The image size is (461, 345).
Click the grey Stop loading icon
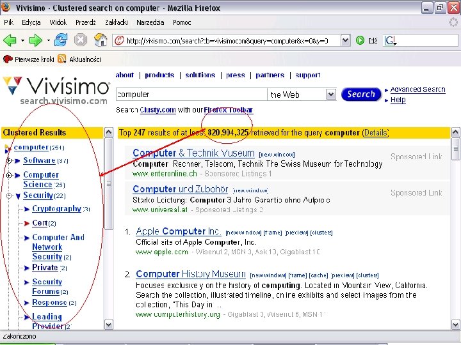[x=80, y=40]
